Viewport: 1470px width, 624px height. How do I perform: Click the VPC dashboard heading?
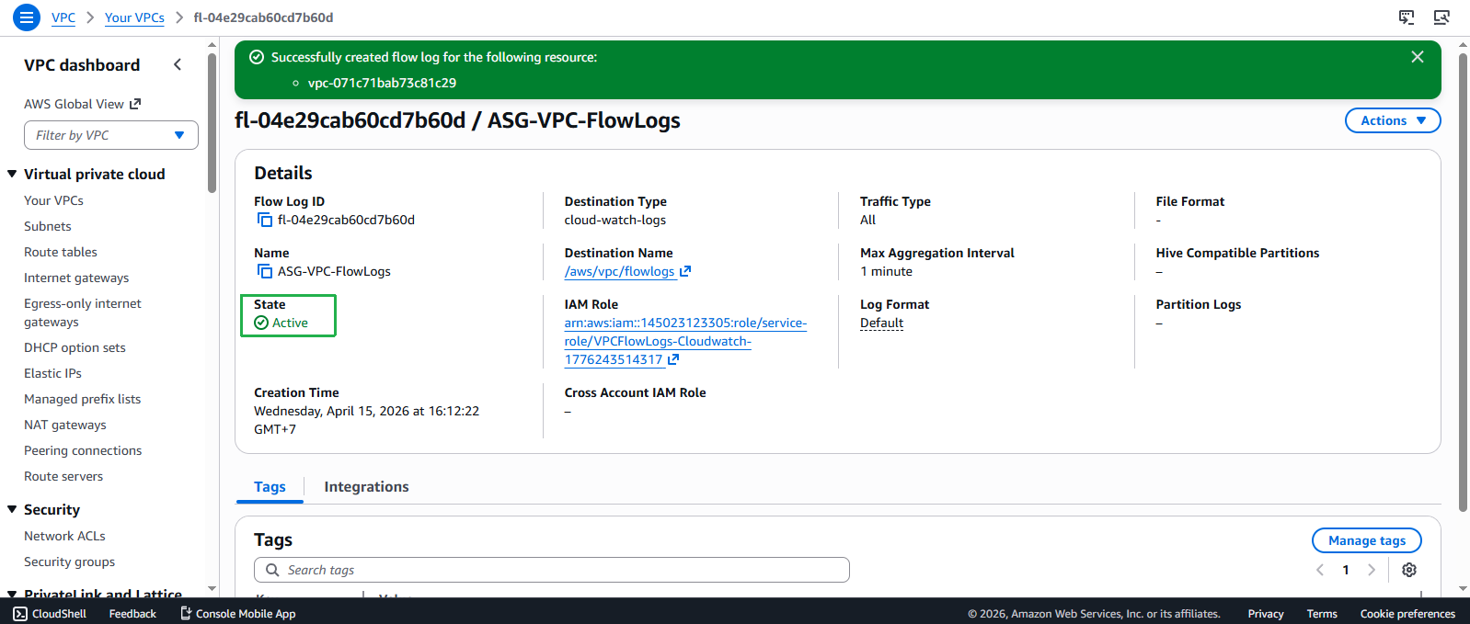pos(82,65)
